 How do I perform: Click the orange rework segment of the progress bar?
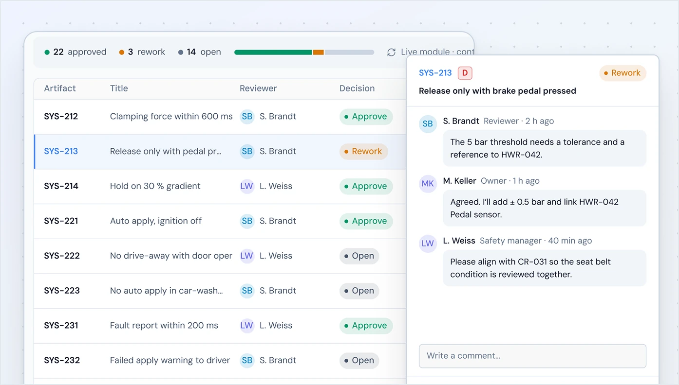(x=319, y=52)
